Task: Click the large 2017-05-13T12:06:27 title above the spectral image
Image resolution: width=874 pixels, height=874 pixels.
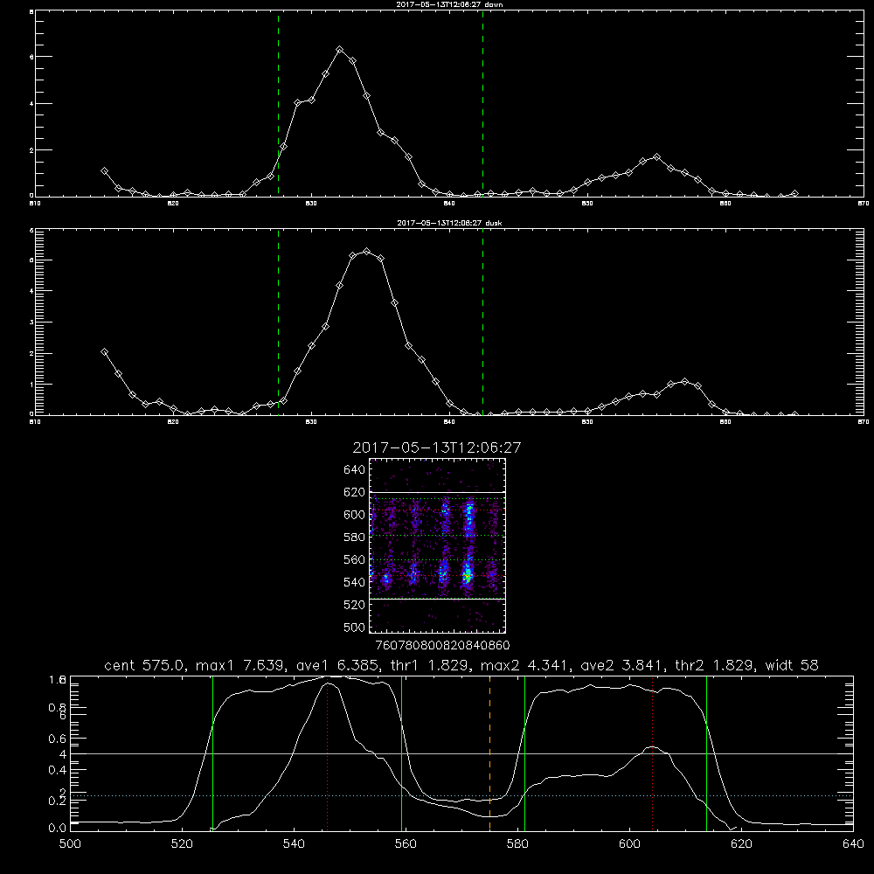Action: click(x=436, y=448)
